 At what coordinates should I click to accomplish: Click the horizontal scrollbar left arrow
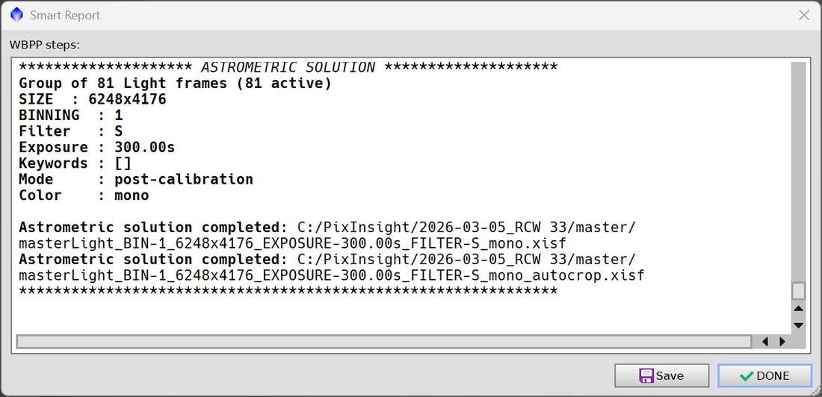coord(765,342)
